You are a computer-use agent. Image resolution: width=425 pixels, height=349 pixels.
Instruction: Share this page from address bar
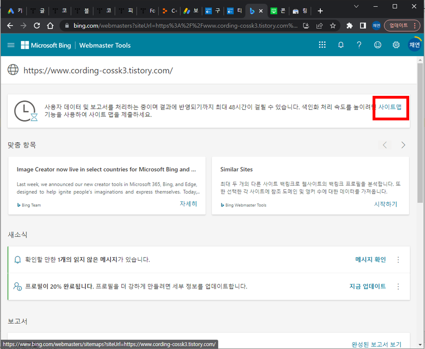tap(320, 26)
